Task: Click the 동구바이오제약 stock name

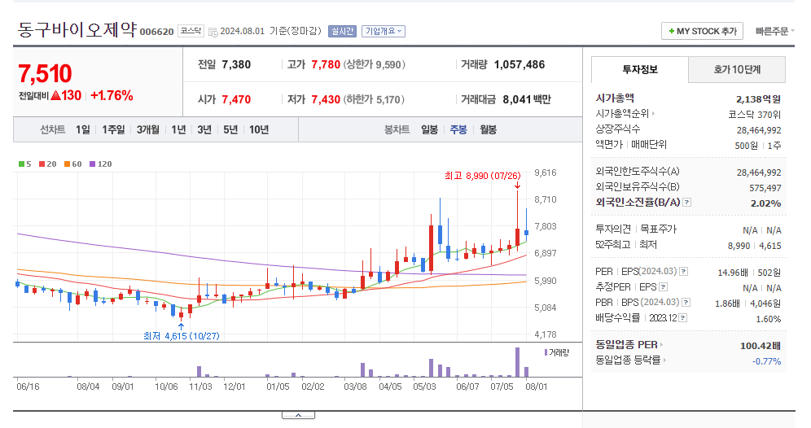Action: coord(77,29)
